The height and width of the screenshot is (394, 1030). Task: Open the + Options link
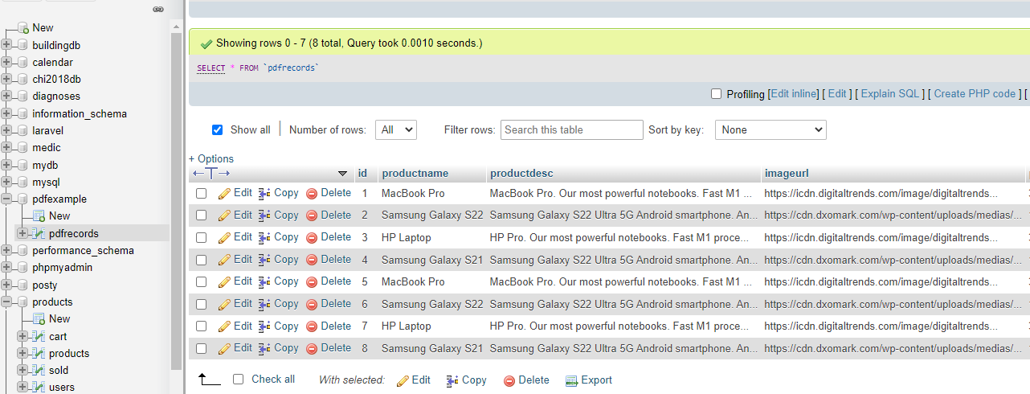point(211,158)
